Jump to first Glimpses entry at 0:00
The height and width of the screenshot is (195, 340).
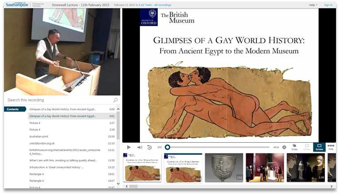click(72, 109)
